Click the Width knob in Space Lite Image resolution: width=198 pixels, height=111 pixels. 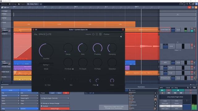point(112,80)
